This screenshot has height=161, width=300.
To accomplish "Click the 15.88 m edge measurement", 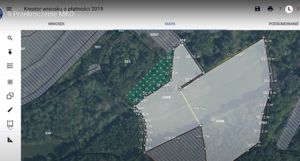I will 146,140.
